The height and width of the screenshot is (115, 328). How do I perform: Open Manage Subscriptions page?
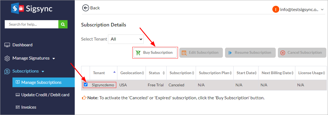click(41, 82)
